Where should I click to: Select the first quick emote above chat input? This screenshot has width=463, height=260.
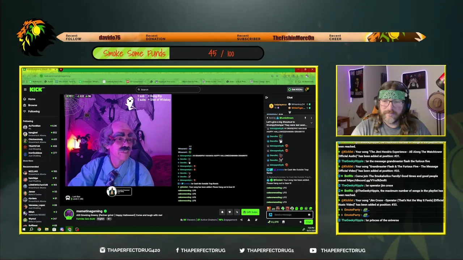[269, 208]
